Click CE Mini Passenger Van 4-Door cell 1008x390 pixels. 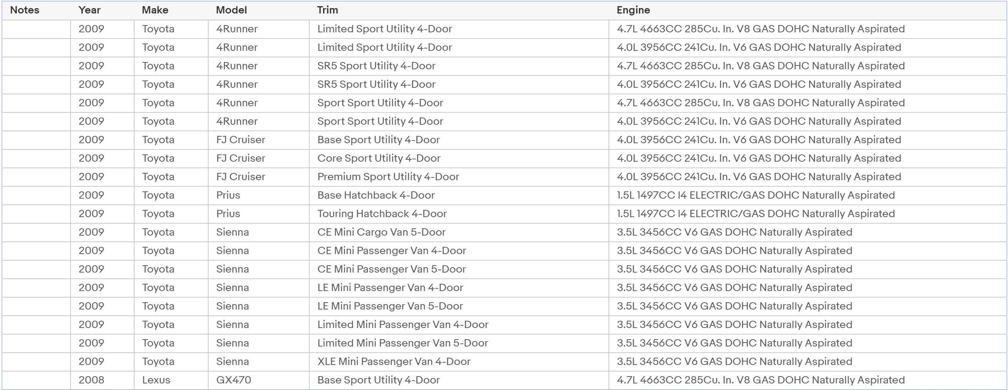[459, 251]
